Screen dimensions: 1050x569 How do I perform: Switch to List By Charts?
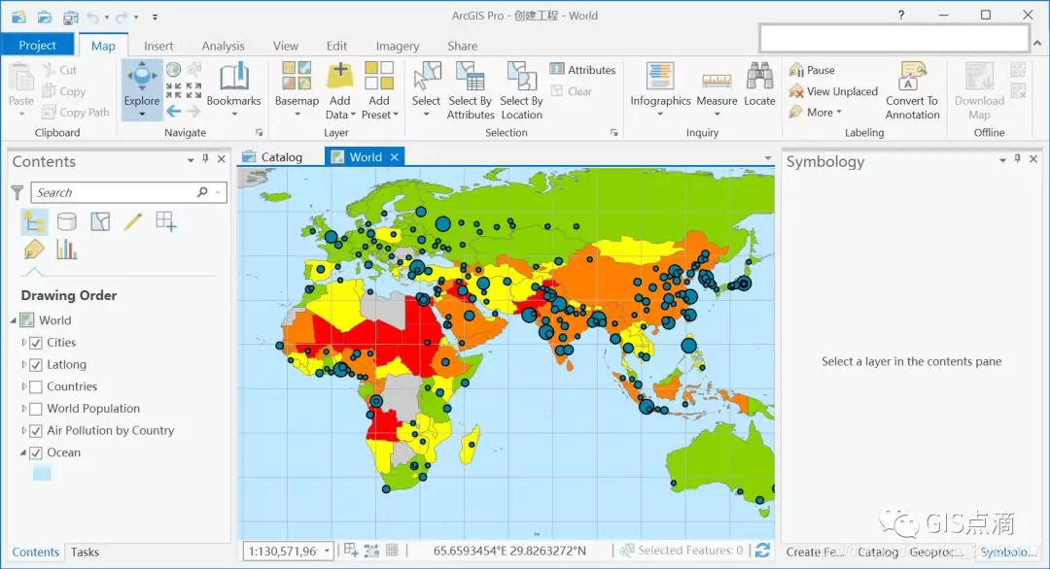[x=67, y=251]
